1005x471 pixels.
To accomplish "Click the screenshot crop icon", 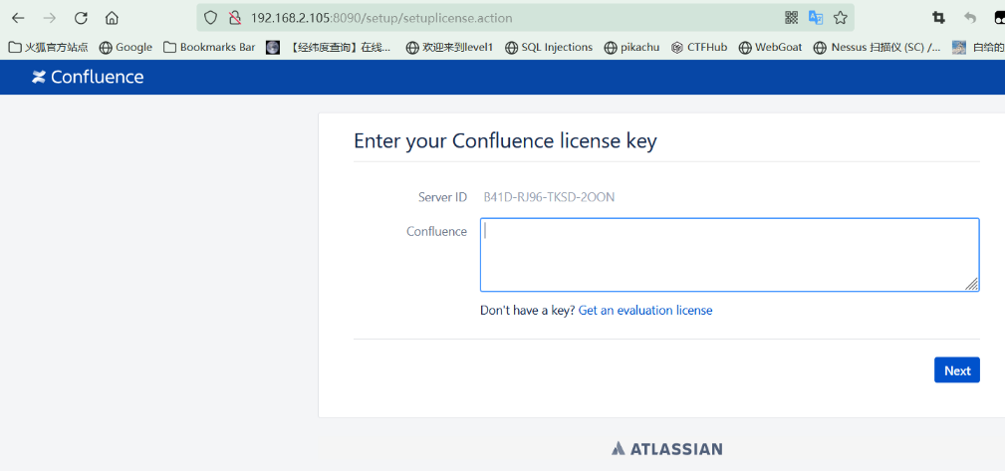I will coord(938,17).
